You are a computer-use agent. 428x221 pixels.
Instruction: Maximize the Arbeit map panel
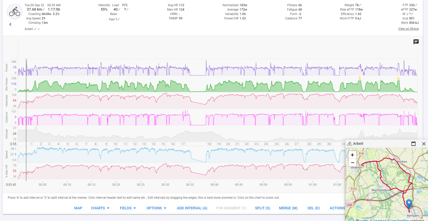[414, 144]
